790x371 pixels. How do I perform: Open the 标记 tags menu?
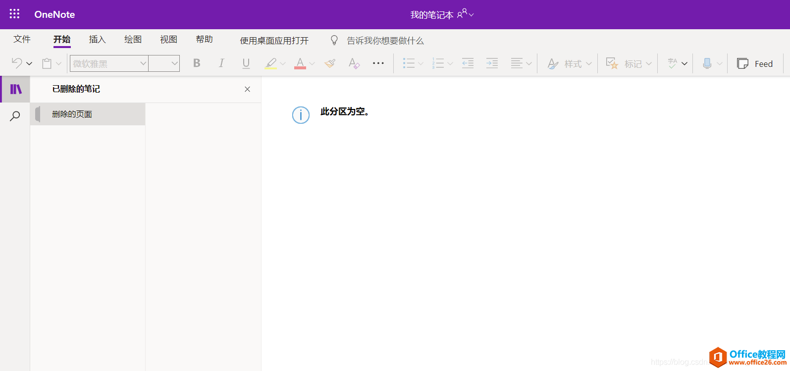[x=629, y=63]
